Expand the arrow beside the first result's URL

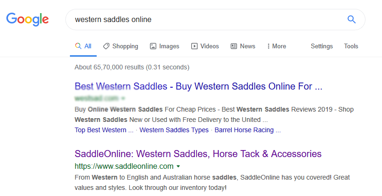123,98
